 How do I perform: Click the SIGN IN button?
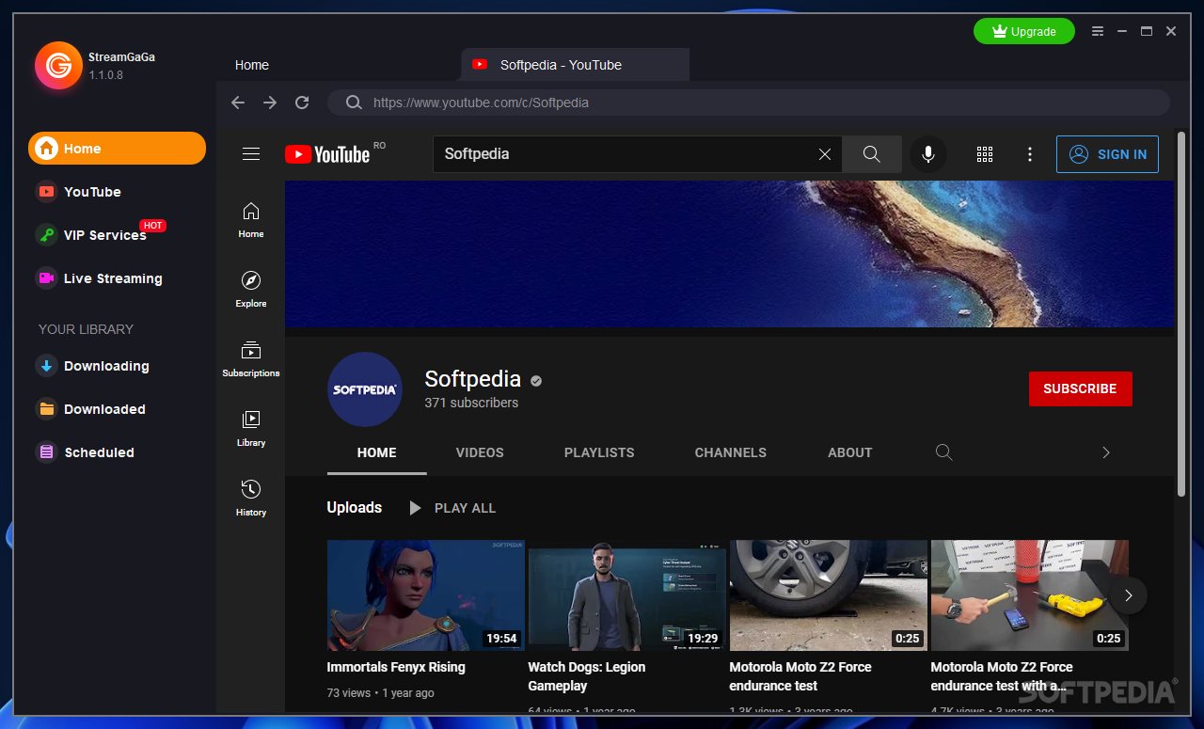click(x=1107, y=154)
